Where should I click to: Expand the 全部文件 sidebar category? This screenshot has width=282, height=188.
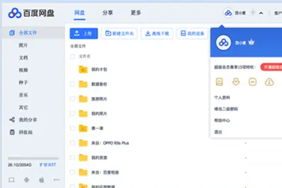(x=28, y=33)
